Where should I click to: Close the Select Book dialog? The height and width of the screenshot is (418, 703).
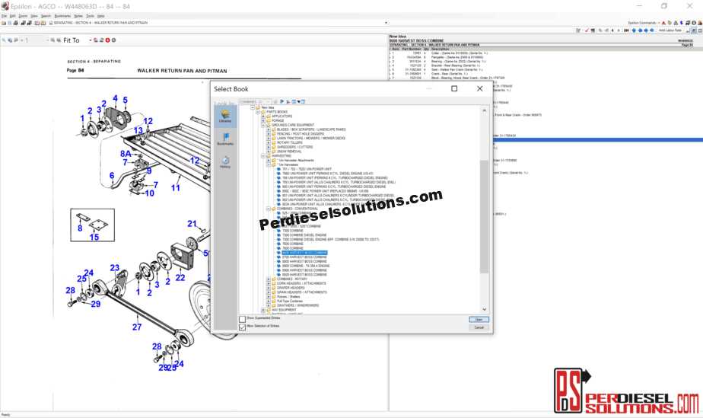[x=480, y=89]
